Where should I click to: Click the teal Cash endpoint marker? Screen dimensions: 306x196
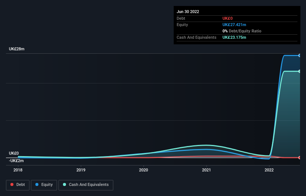click(x=299, y=71)
